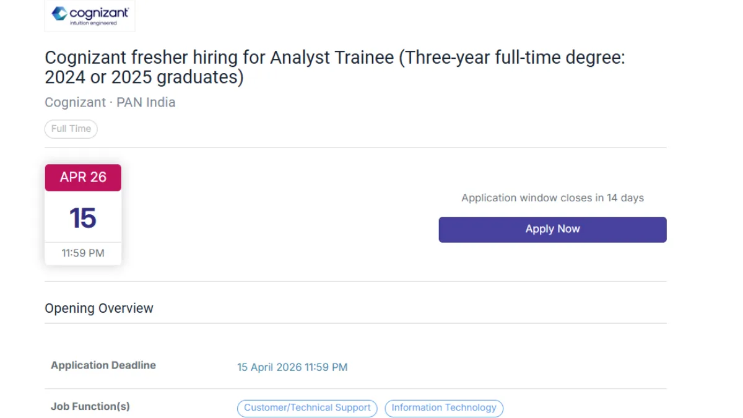
Task: Select the Information Technology job function tag
Action: [444, 408]
